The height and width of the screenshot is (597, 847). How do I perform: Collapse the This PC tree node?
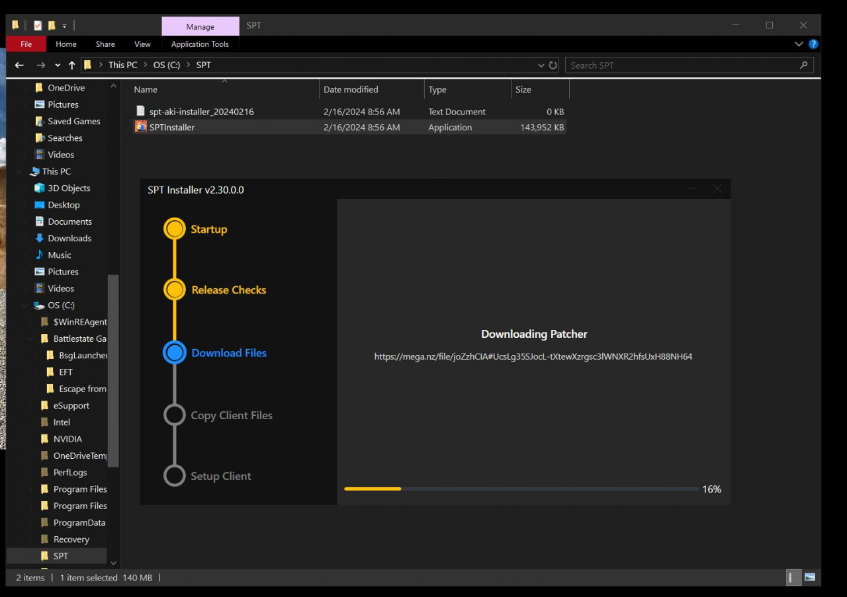click(19, 171)
